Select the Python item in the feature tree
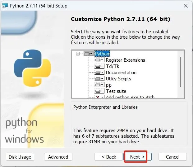193x167 pixels. click(x=102, y=54)
